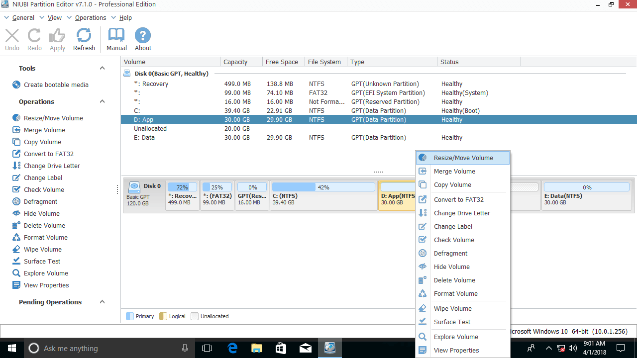Start Defragment from the sidebar
637x358 pixels.
click(x=35, y=201)
